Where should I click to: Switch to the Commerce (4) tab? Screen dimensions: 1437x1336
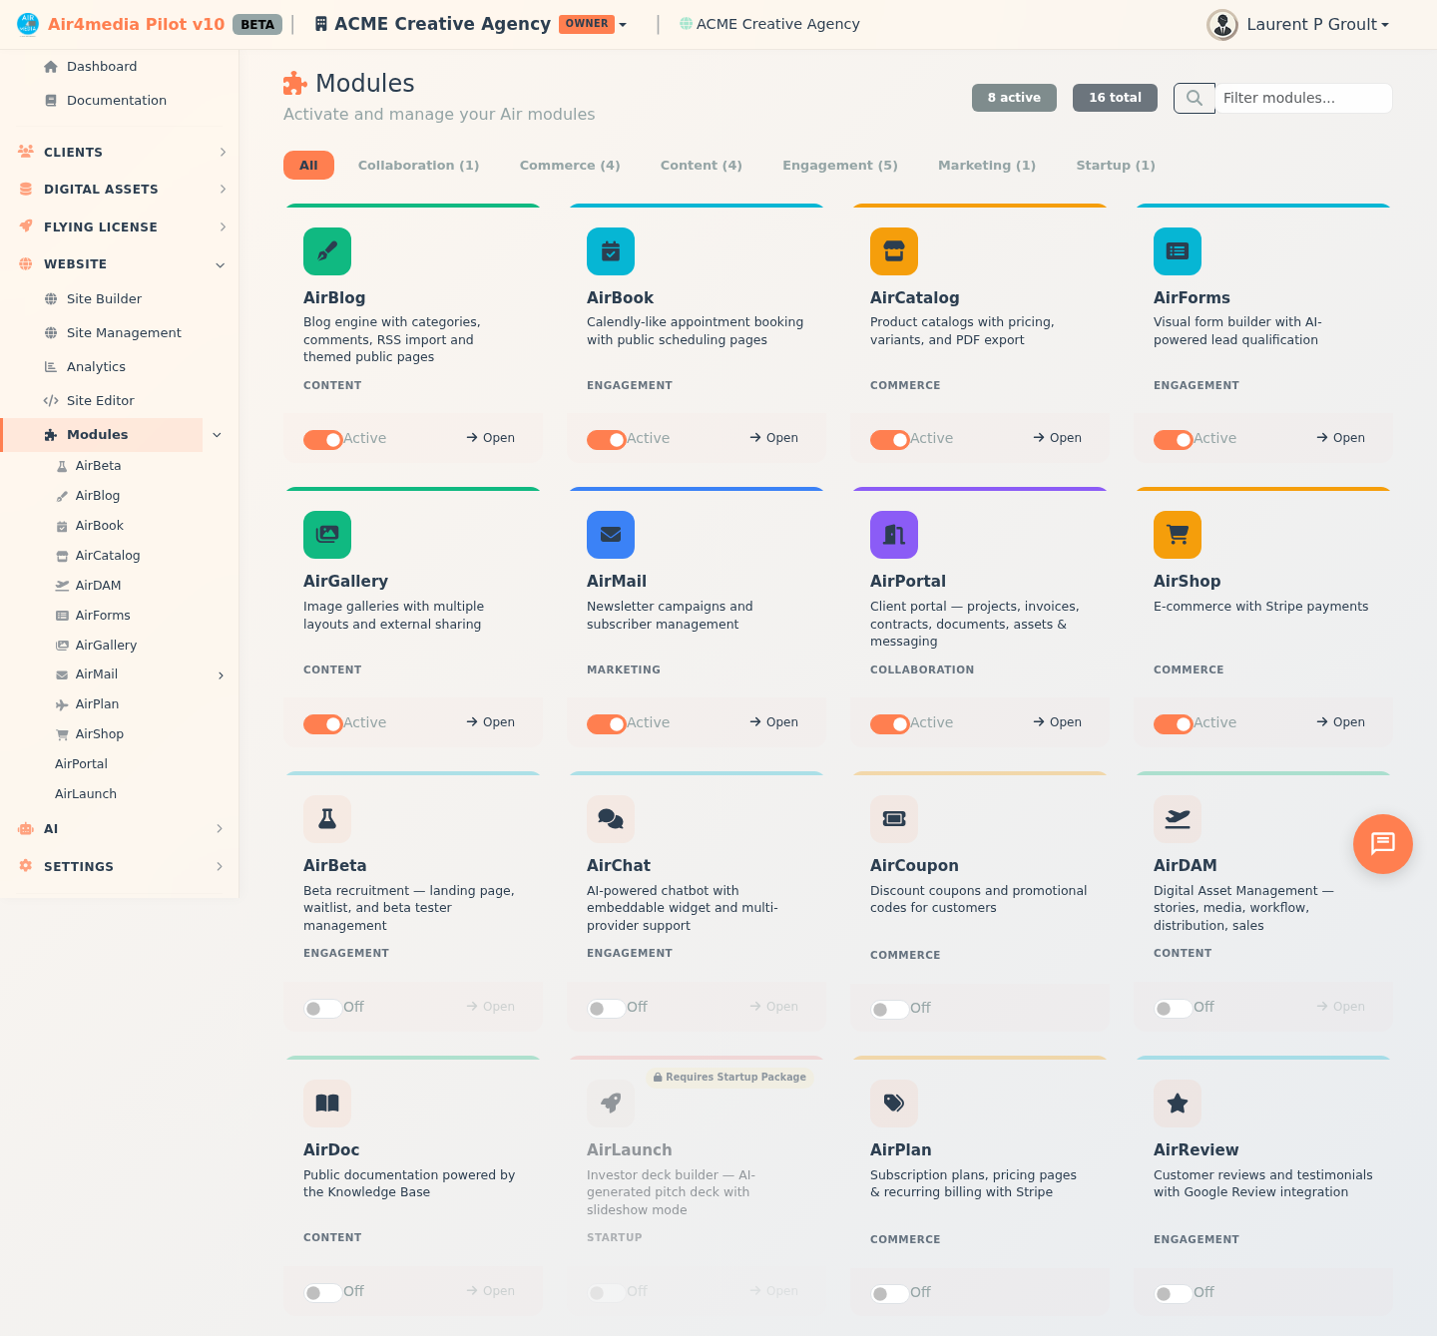[x=570, y=166]
